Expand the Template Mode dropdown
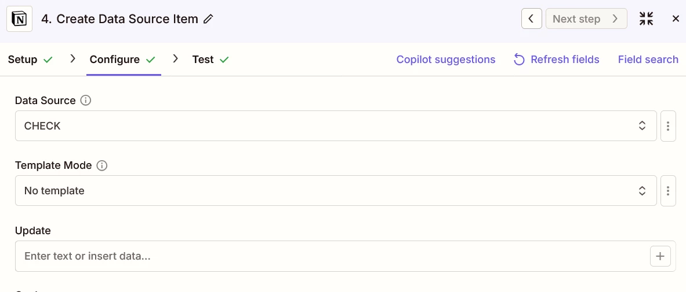The height and width of the screenshot is (292, 686). 335,191
